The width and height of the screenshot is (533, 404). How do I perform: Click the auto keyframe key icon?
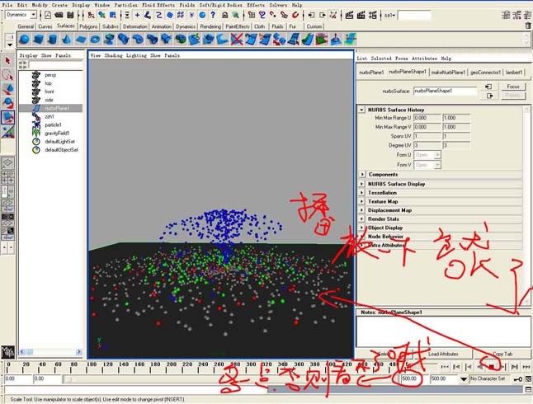(x=518, y=379)
